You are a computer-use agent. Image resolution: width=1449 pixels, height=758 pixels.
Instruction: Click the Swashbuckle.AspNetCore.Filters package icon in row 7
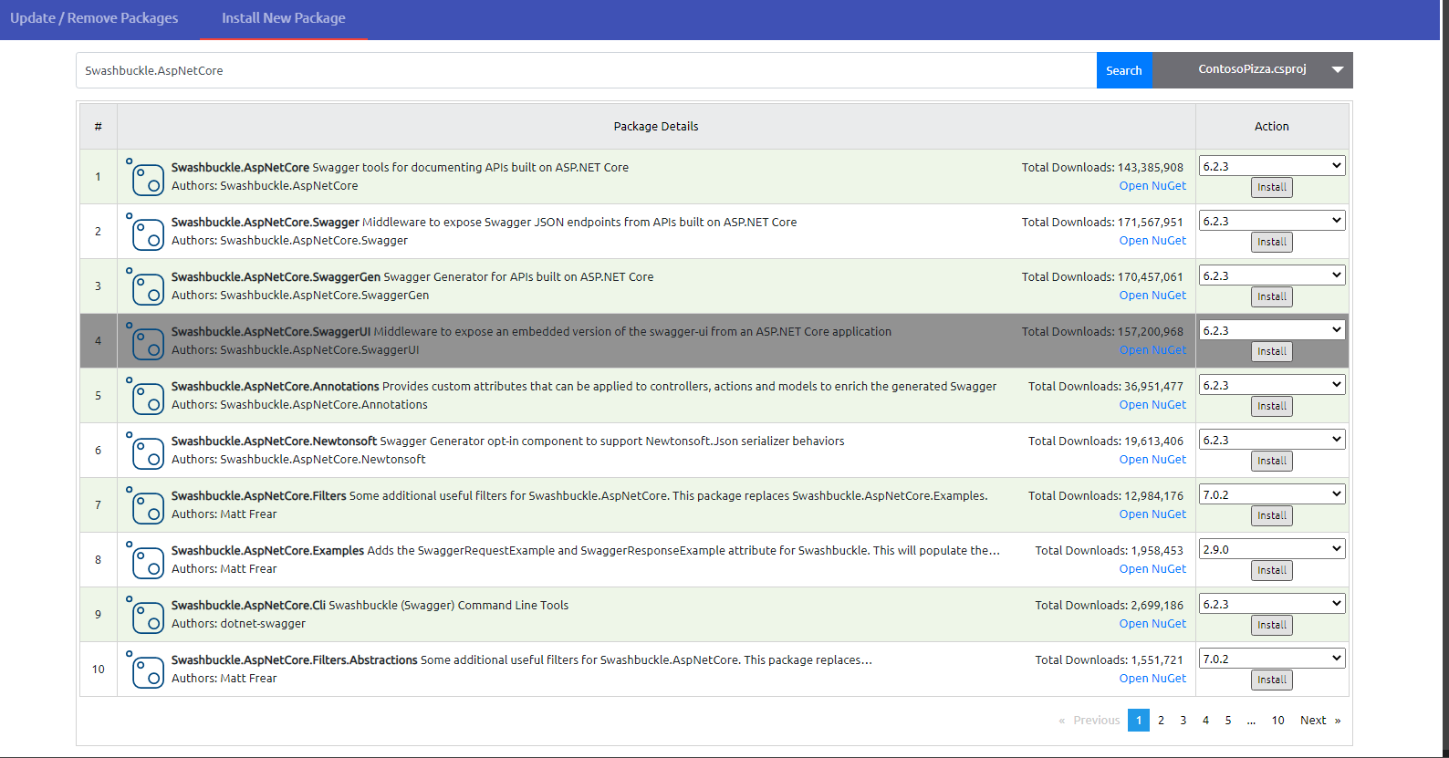[145, 505]
